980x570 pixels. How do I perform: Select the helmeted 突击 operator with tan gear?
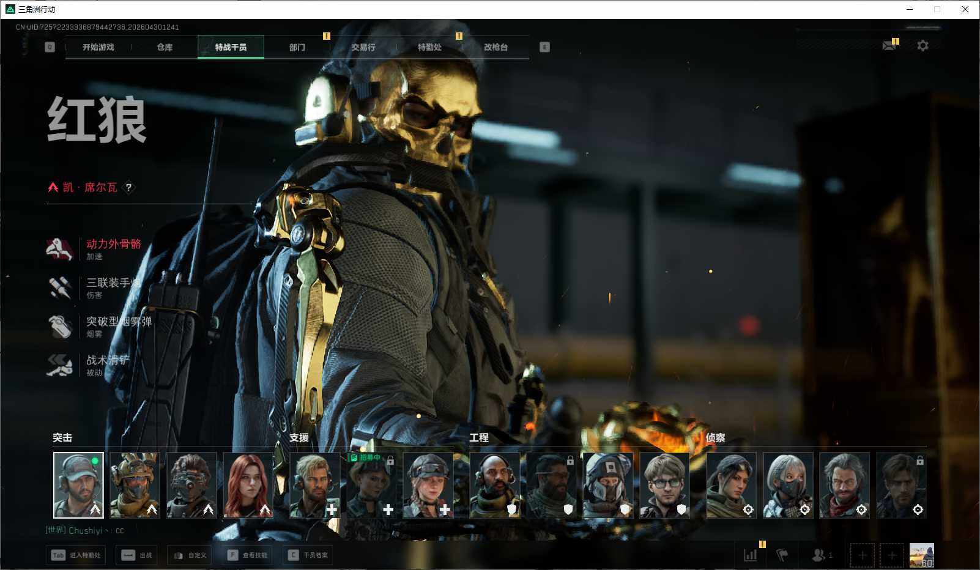pyautogui.click(x=135, y=485)
